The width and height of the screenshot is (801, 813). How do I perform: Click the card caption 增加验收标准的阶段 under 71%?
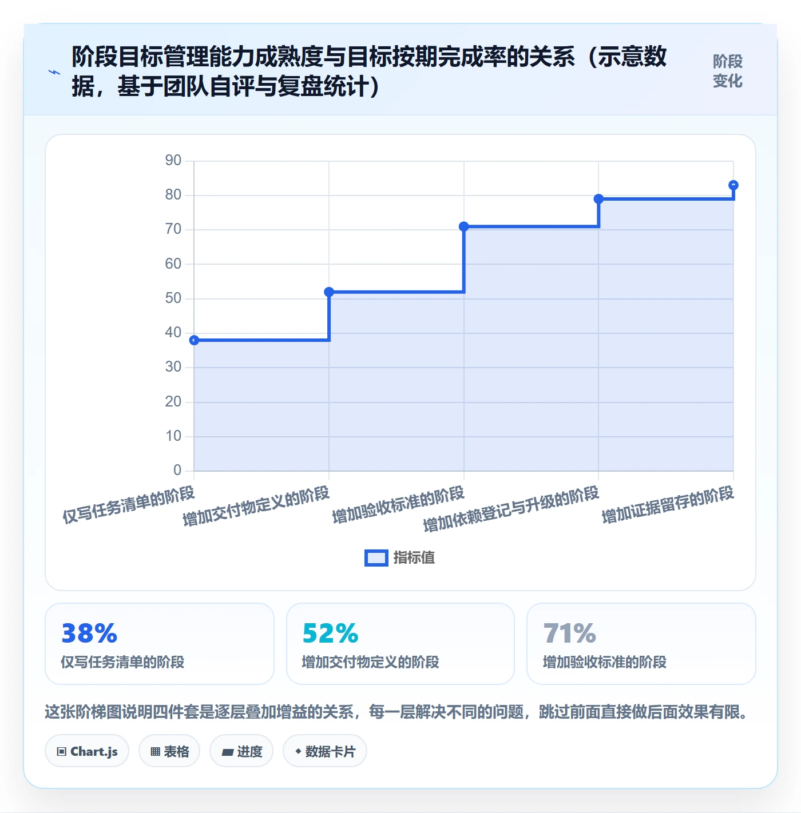pos(605,662)
